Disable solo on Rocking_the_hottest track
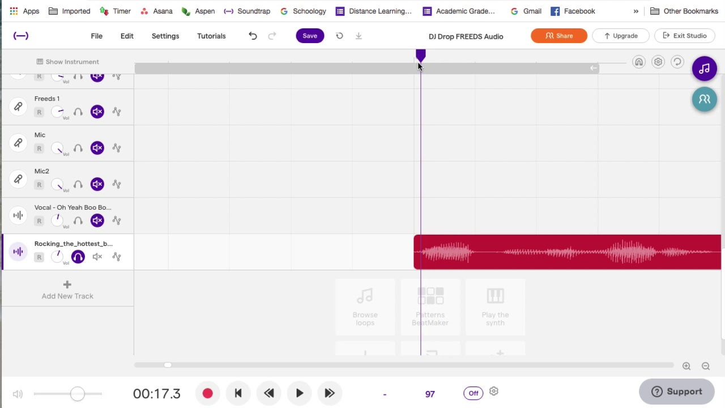This screenshot has height=408, width=725. [x=78, y=257]
